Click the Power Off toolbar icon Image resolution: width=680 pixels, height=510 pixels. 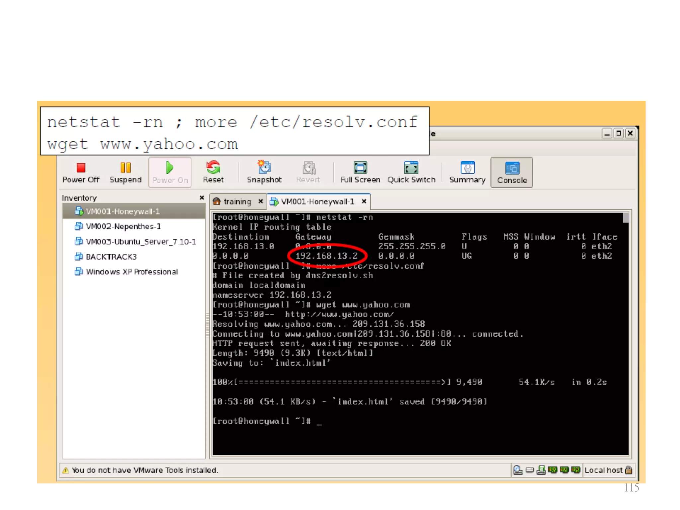[x=81, y=172]
